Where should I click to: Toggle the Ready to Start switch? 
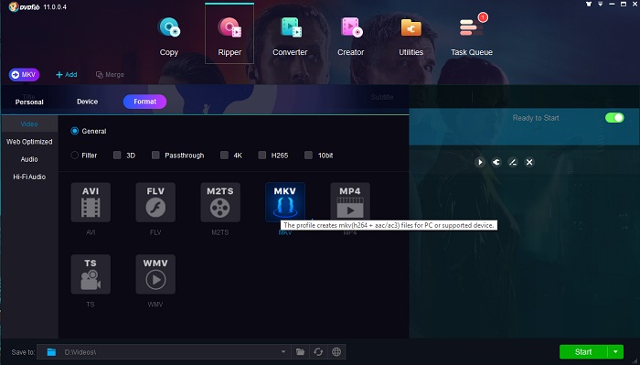(x=614, y=118)
